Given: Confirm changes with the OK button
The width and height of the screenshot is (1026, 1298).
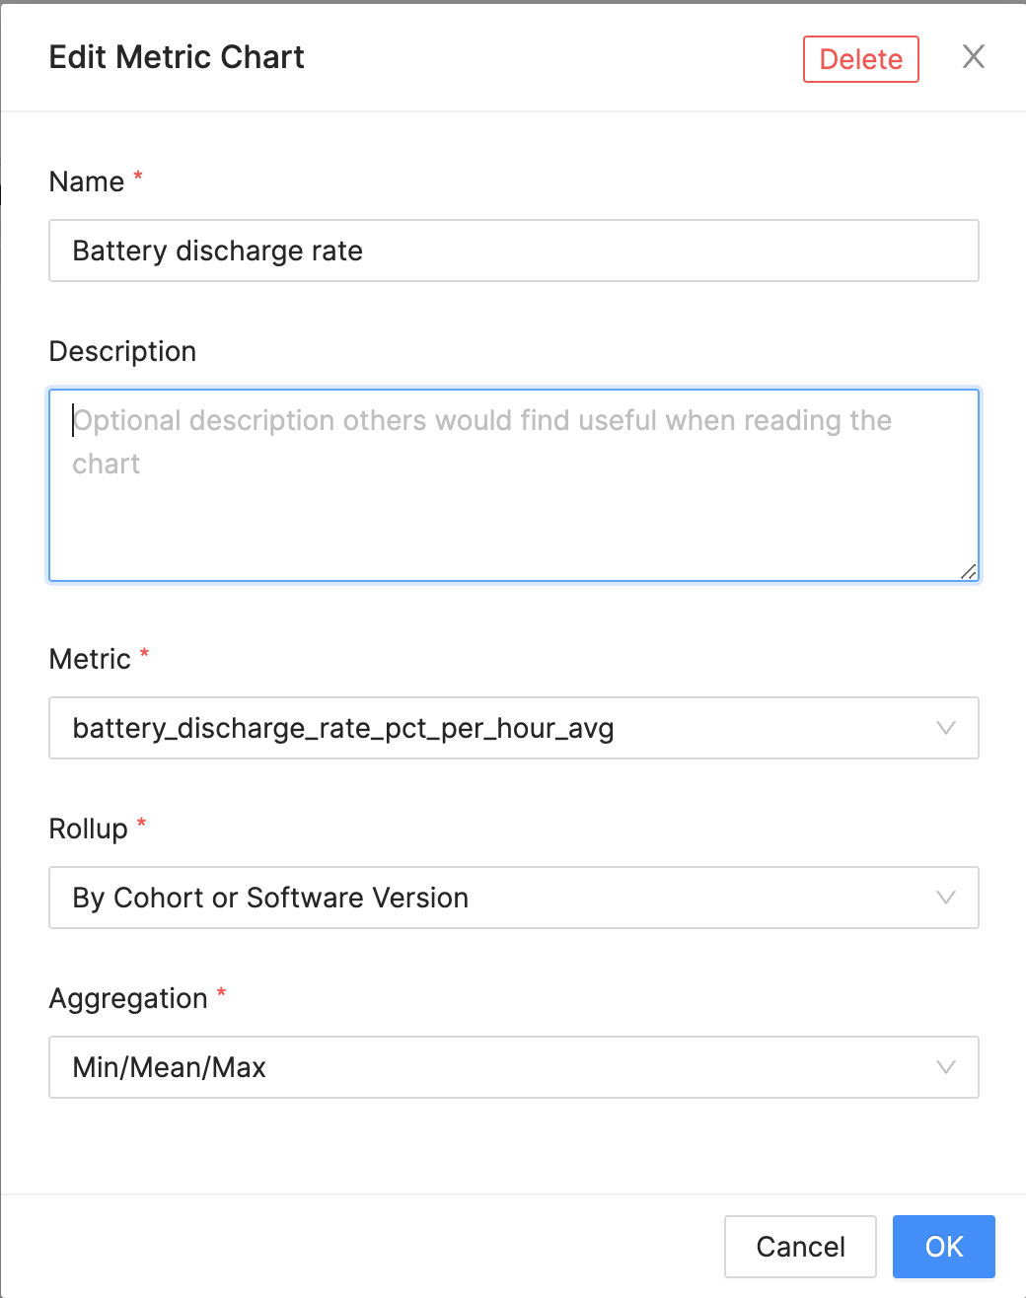Looking at the screenshot, I should tap(942, 1246).
